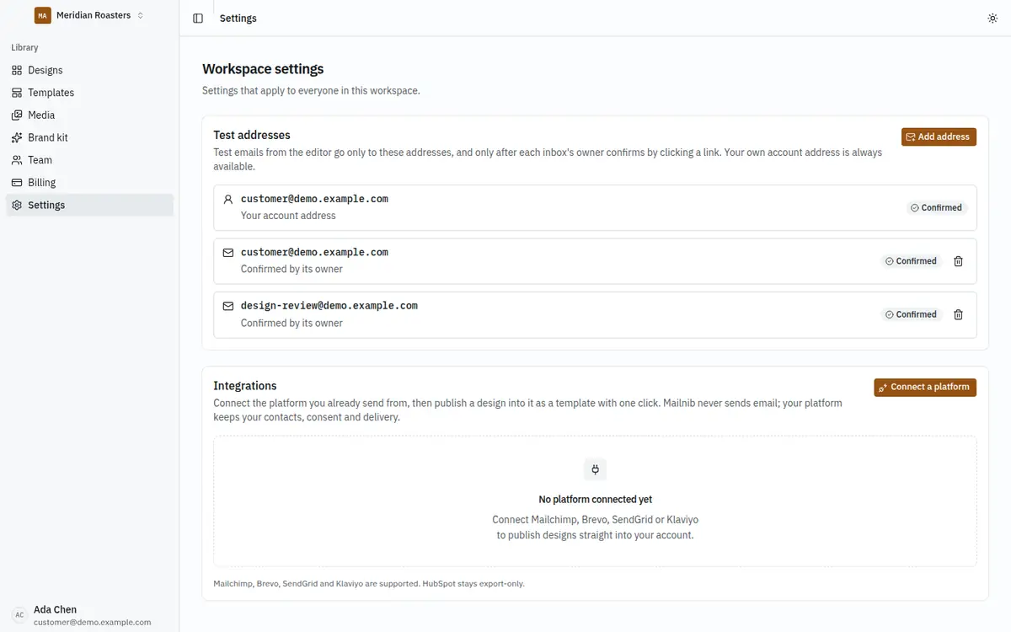
Task: Open Templates in the sidebar
Action: click(89, 93)
